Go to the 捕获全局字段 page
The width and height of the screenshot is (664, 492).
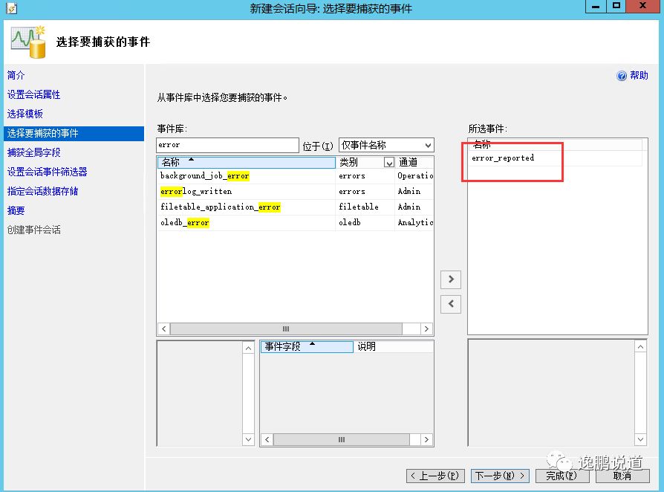coord(34,152)
